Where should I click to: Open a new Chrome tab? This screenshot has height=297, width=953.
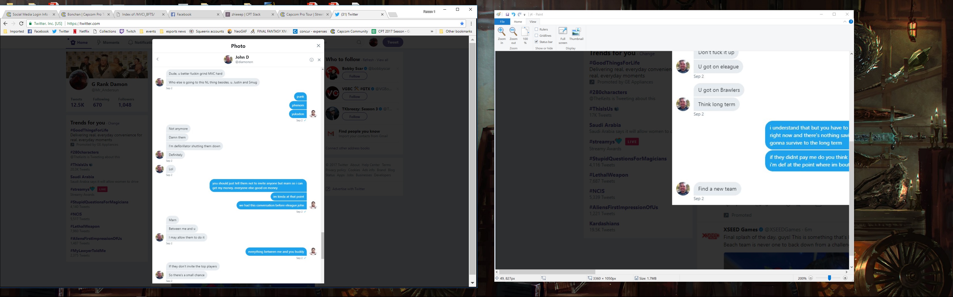pyautogui.click(x=393, y=15)
